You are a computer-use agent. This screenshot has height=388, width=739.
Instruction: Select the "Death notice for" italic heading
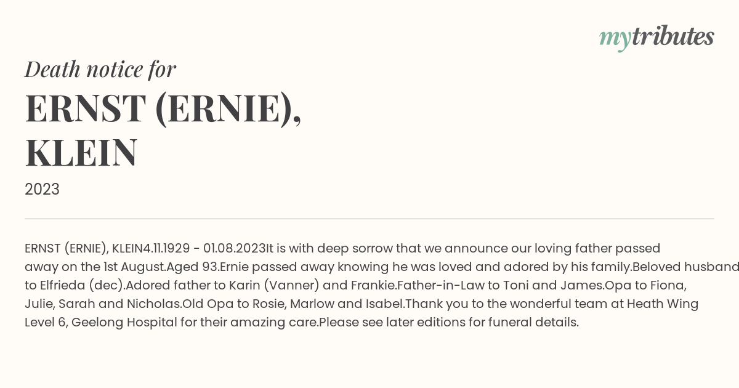(x=100, y=70)
